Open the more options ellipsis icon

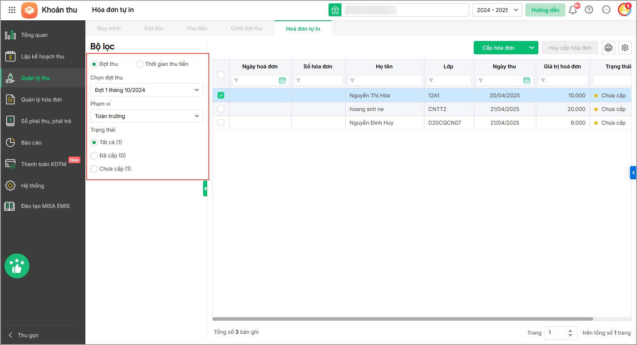click(606, 10)
